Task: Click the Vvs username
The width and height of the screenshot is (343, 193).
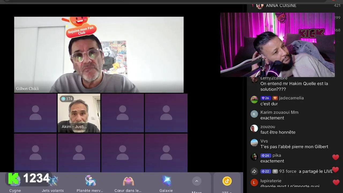Action: click(x=264, y=141)
